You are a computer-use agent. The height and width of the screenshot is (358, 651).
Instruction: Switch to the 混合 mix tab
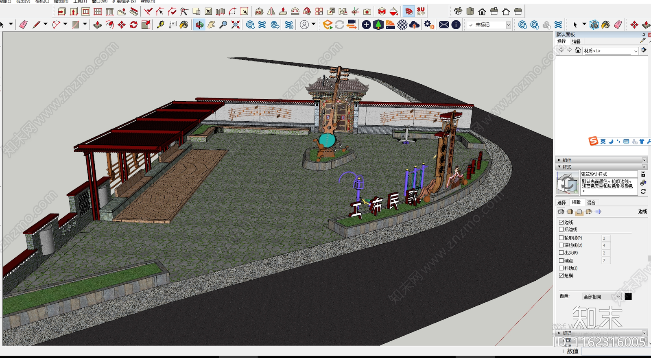(591, 202)
